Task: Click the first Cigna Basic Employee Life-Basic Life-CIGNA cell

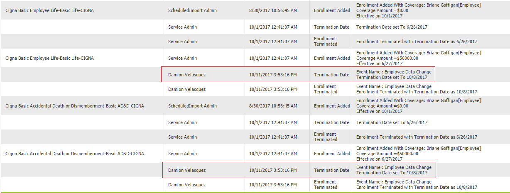Action: 49,10
